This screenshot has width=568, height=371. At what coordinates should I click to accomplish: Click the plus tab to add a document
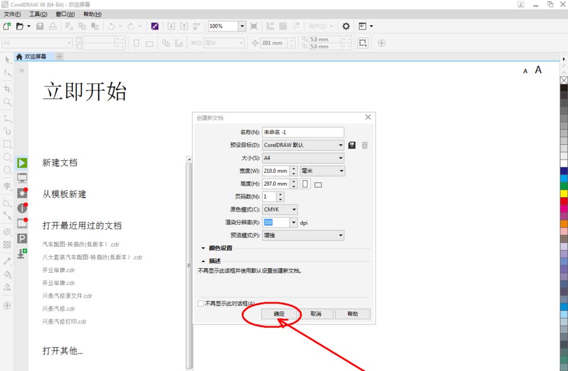[x=60, y=56]
